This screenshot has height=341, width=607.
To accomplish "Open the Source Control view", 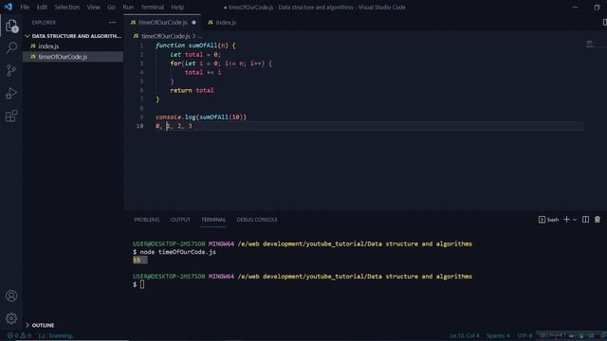I will tap(11, 70).
